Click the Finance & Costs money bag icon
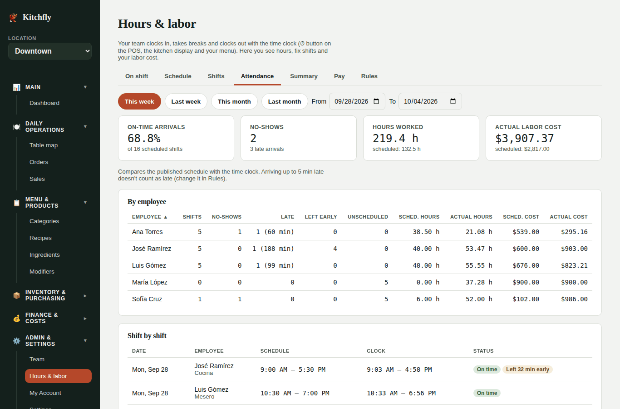 coord(17,318)
